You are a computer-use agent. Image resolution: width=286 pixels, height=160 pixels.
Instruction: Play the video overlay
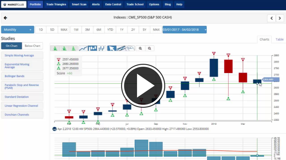(143, 85)
